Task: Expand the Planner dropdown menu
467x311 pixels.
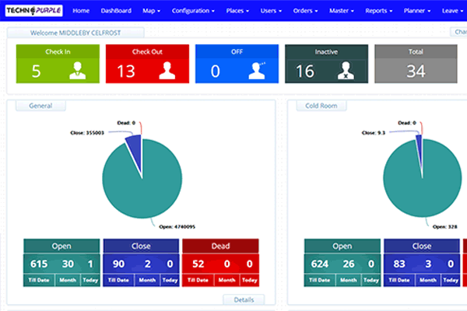Action: point(417,11)
